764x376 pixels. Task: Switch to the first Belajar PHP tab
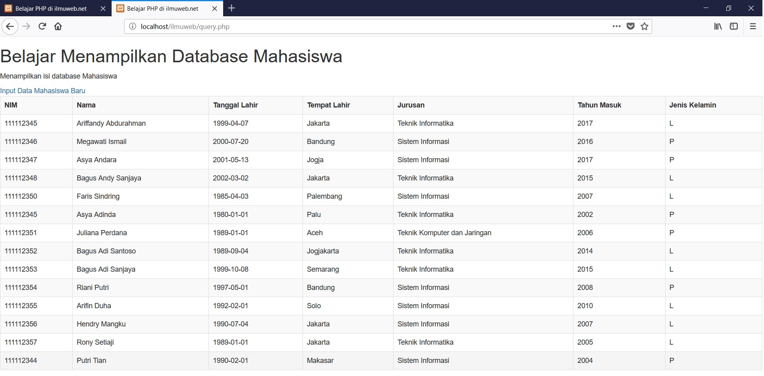tap(51, 8)
